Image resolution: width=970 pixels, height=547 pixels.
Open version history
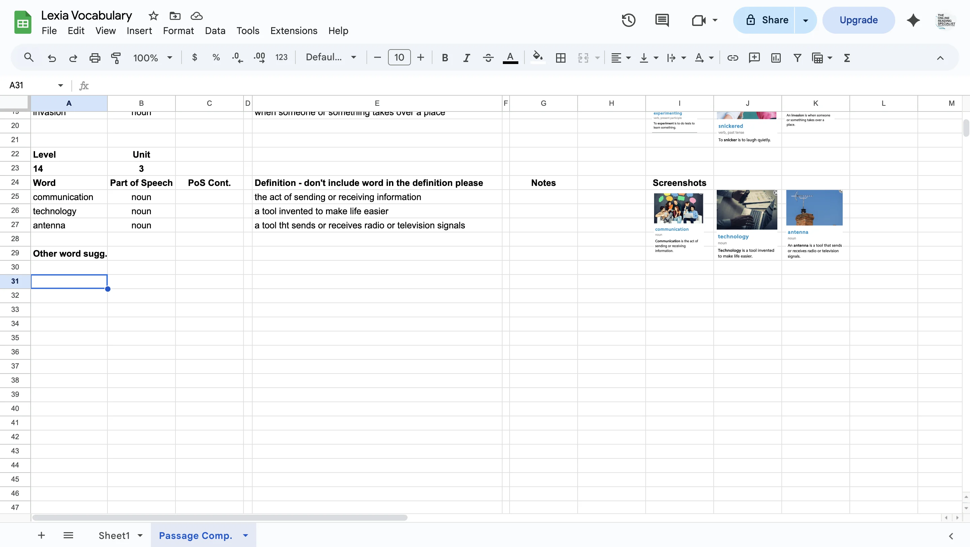point(628,20)
